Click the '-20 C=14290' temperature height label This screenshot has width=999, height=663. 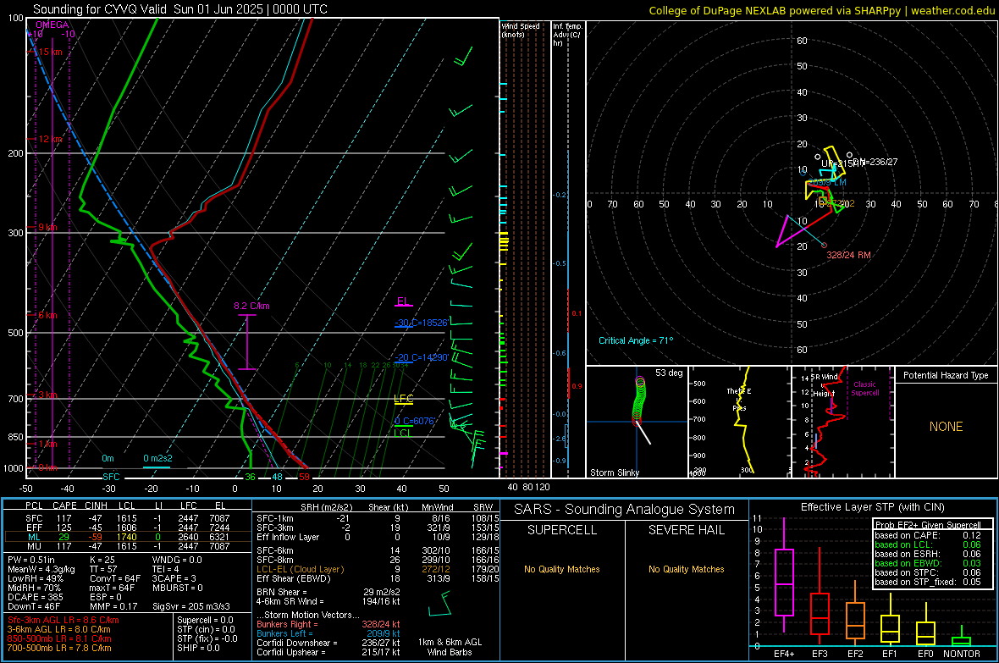pyautogui.click(x=421, y=357)
